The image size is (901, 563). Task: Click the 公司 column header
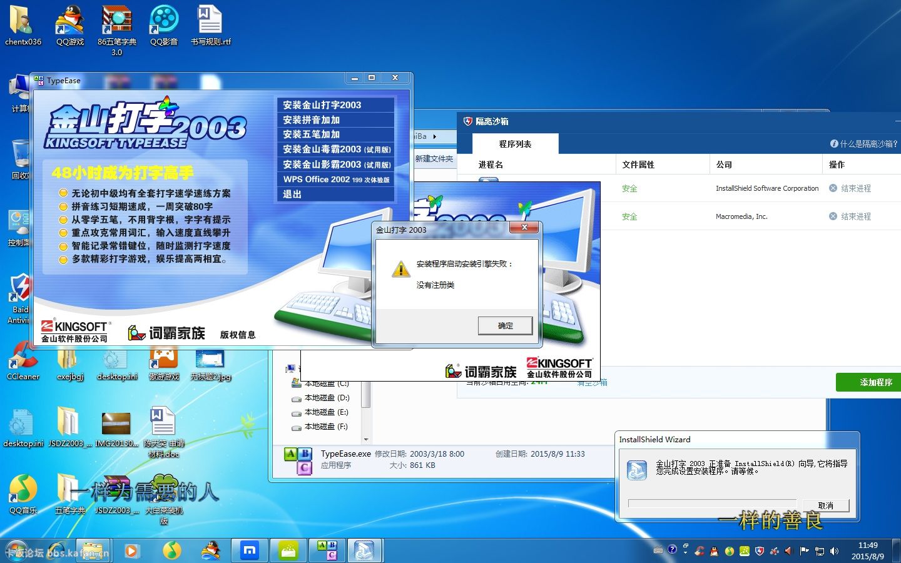pos(766,165)
